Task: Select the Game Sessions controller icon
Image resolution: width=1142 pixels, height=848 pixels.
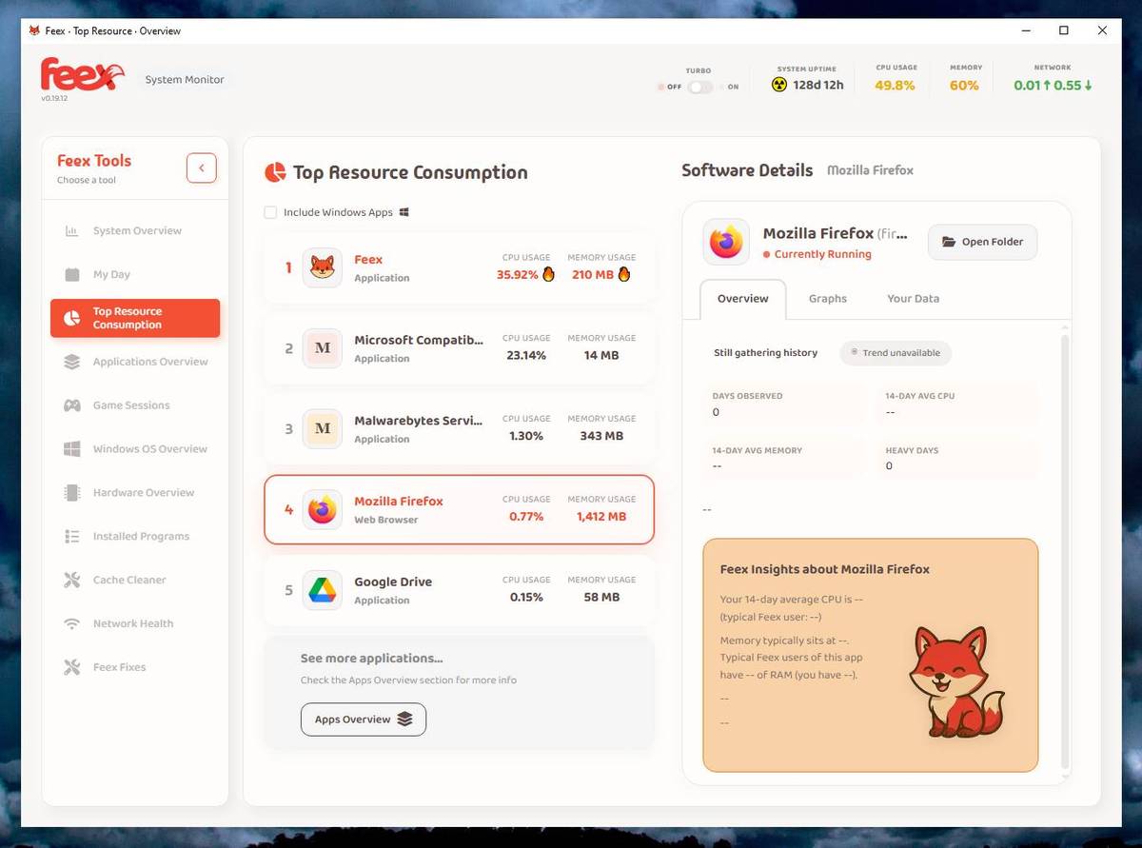Action: [x=71, y=405]
